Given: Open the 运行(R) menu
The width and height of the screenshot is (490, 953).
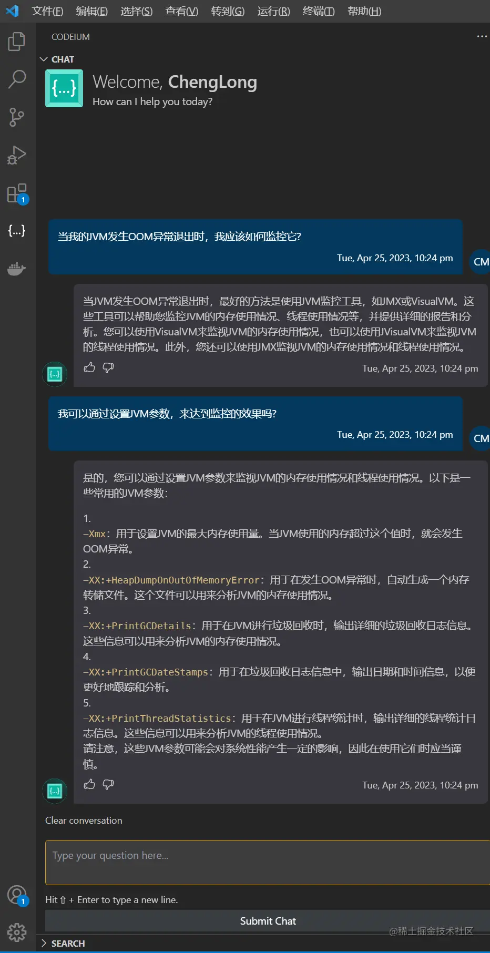Looking at the screenshot, I should [x=273, y=11].
